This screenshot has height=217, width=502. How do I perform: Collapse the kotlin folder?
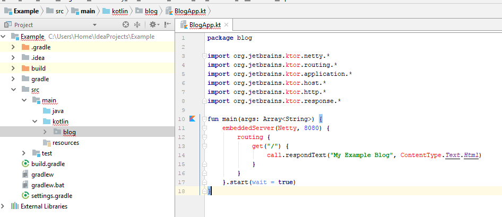click(x=34, y=121)
